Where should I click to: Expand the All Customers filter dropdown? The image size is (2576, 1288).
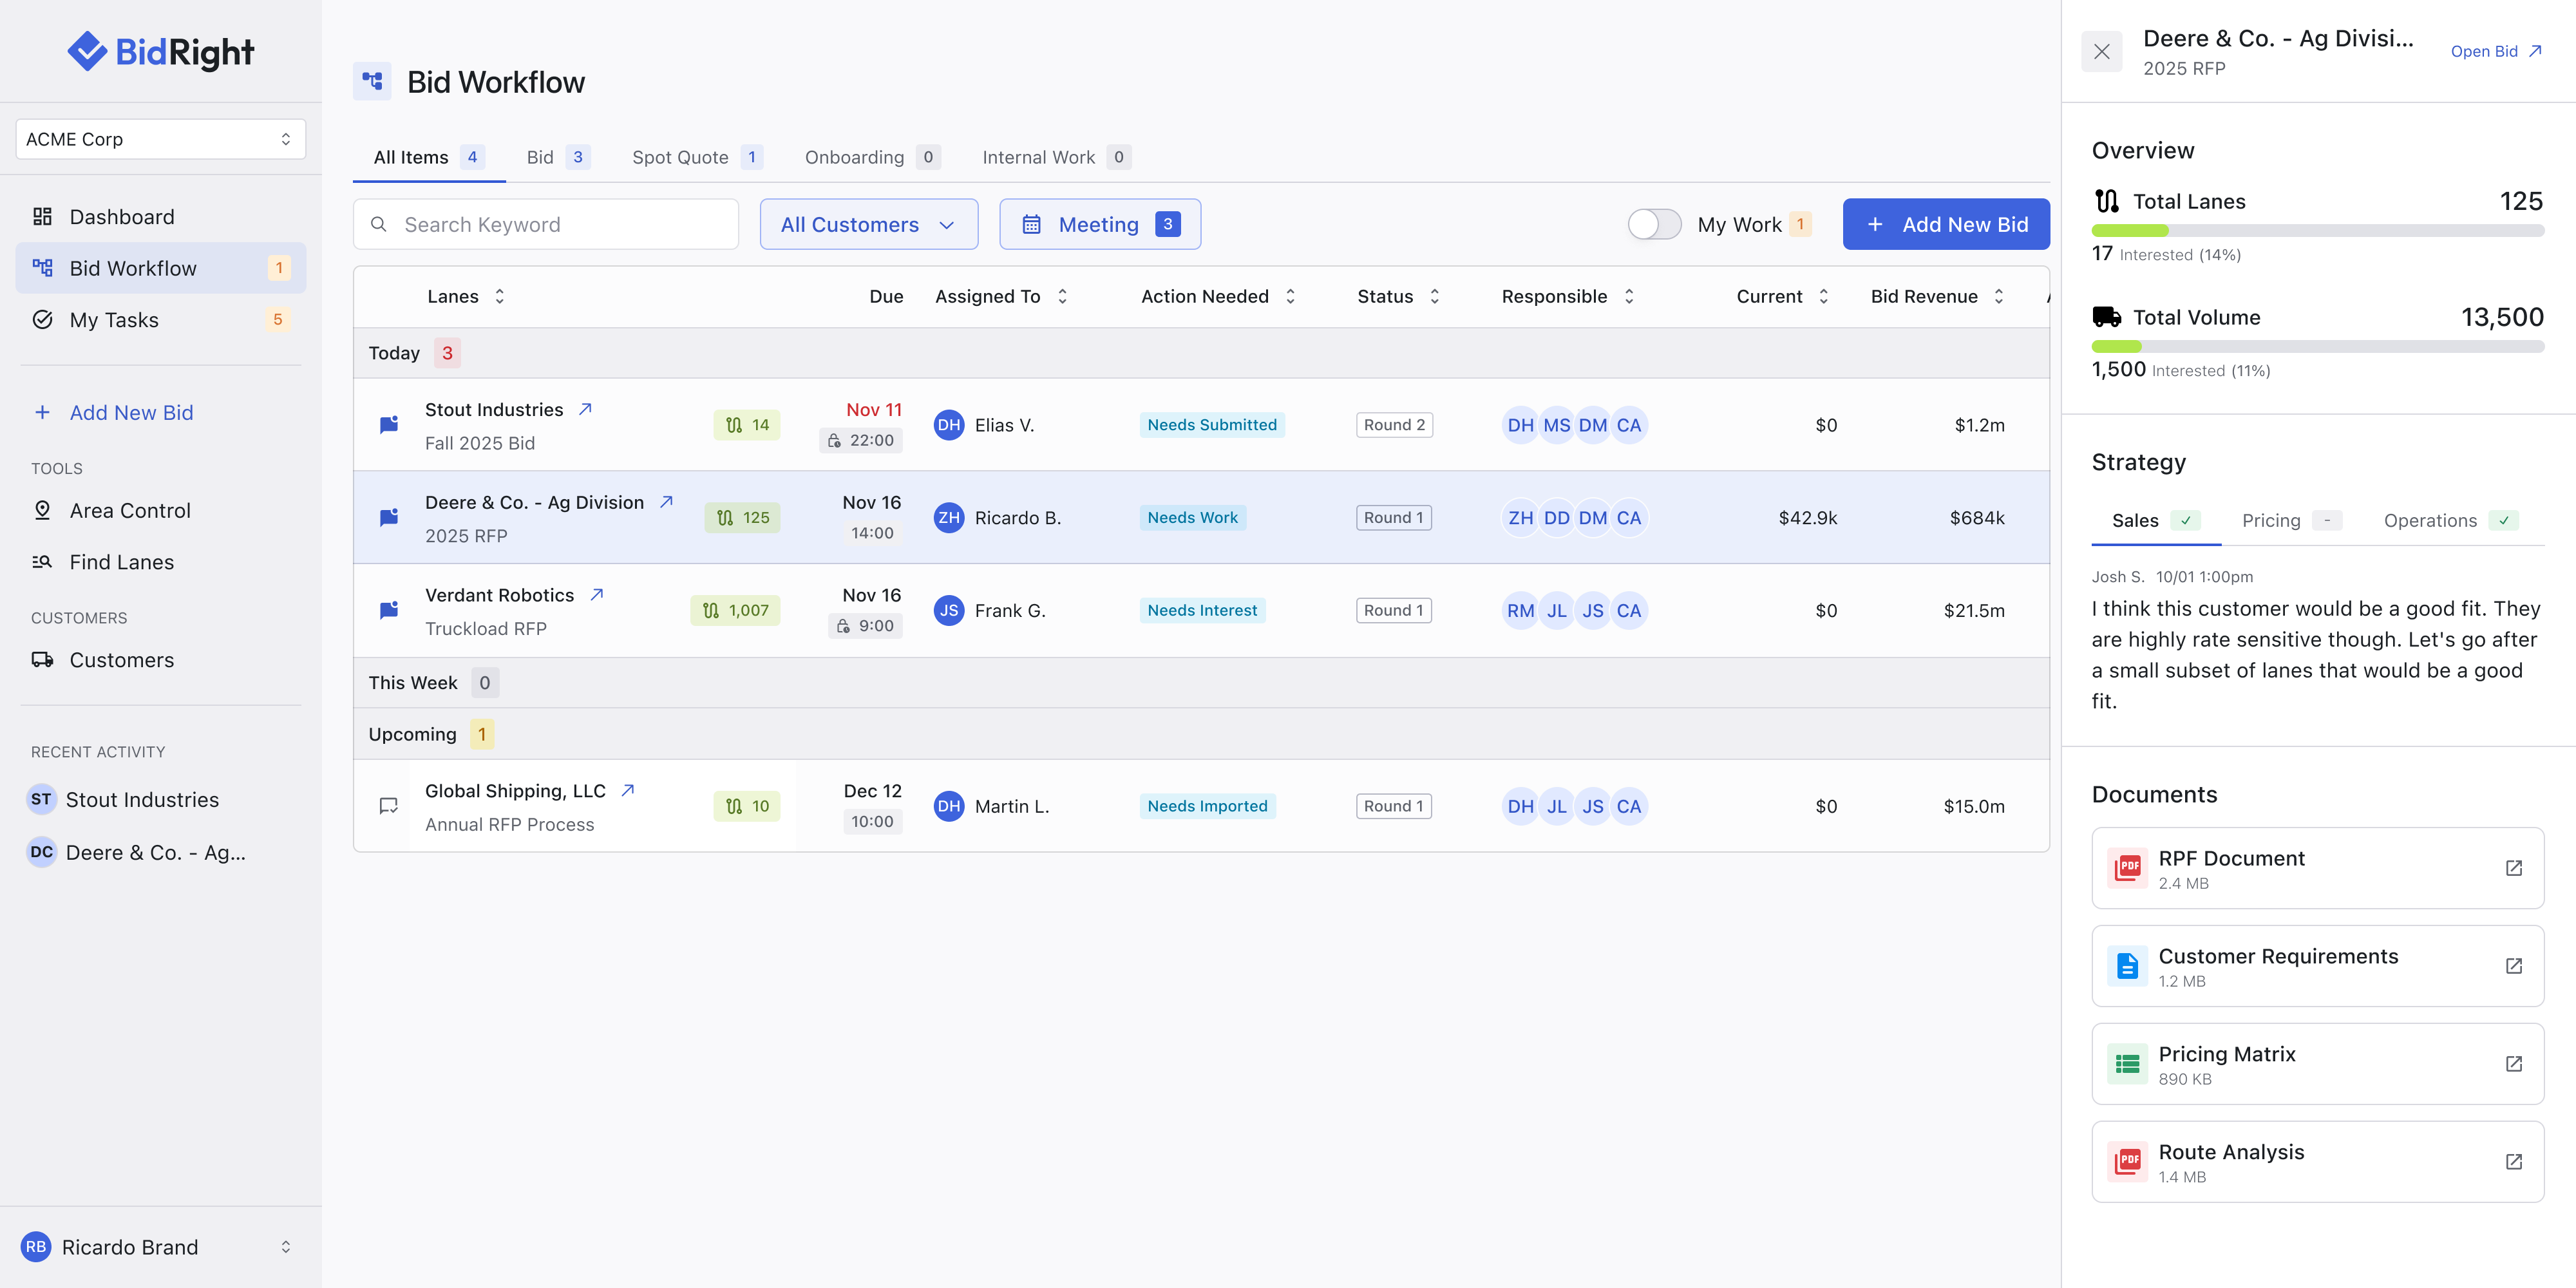point(868,224)
